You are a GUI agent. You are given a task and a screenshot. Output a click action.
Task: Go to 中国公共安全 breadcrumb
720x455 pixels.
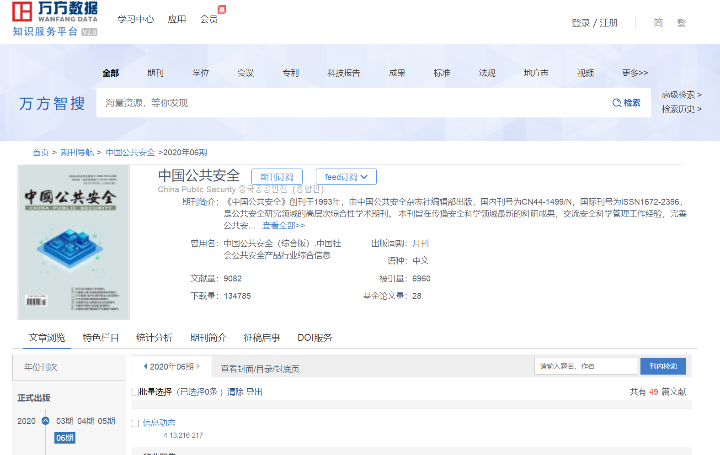tap(130, 153)
